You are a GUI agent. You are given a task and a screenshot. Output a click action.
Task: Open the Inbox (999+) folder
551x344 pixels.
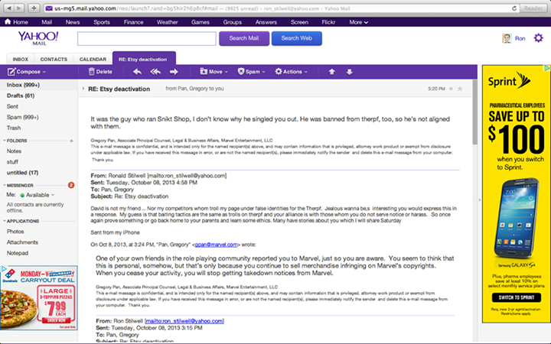point(23,85)
